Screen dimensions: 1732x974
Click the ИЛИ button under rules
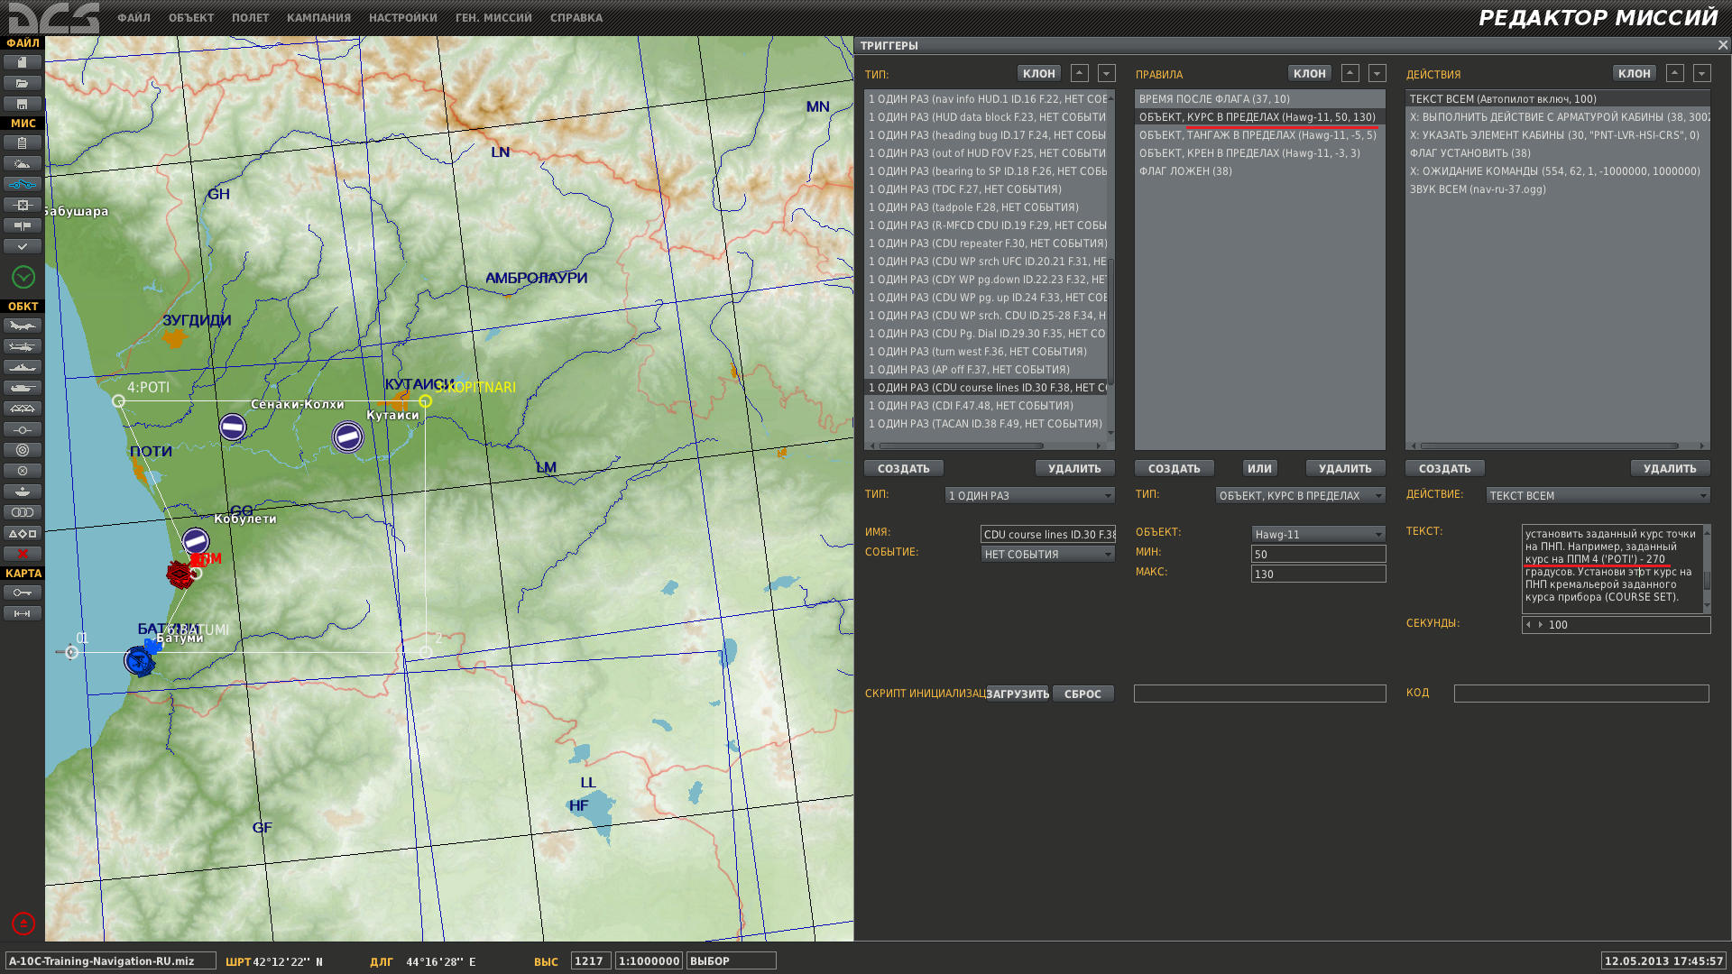click(1259, 468)
